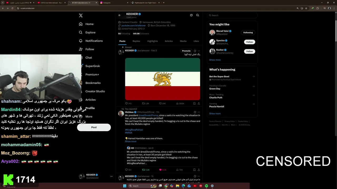Share the Hichkas post
Viewport: 337px width, 189px height.
199,170
